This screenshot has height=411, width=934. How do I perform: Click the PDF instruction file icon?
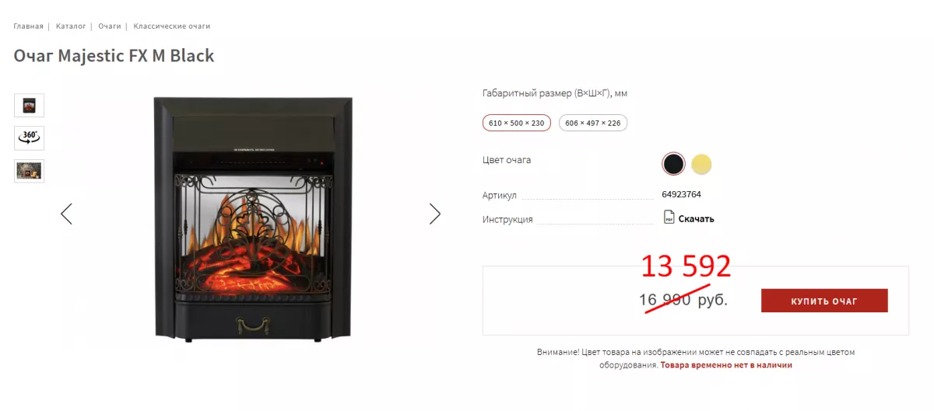tap(669, 218)
